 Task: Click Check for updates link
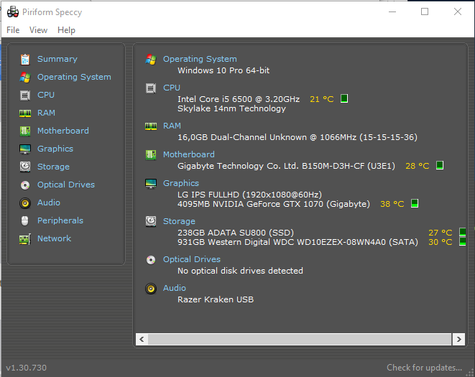pos(425,368)
